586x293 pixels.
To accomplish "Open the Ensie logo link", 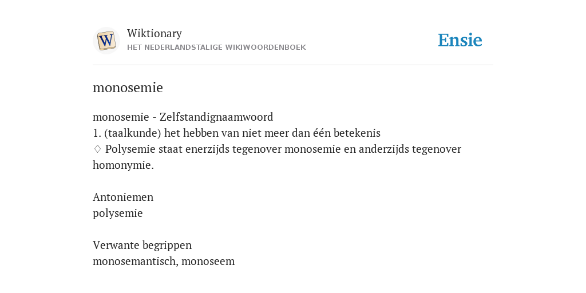I will click(x=460, y=41).
